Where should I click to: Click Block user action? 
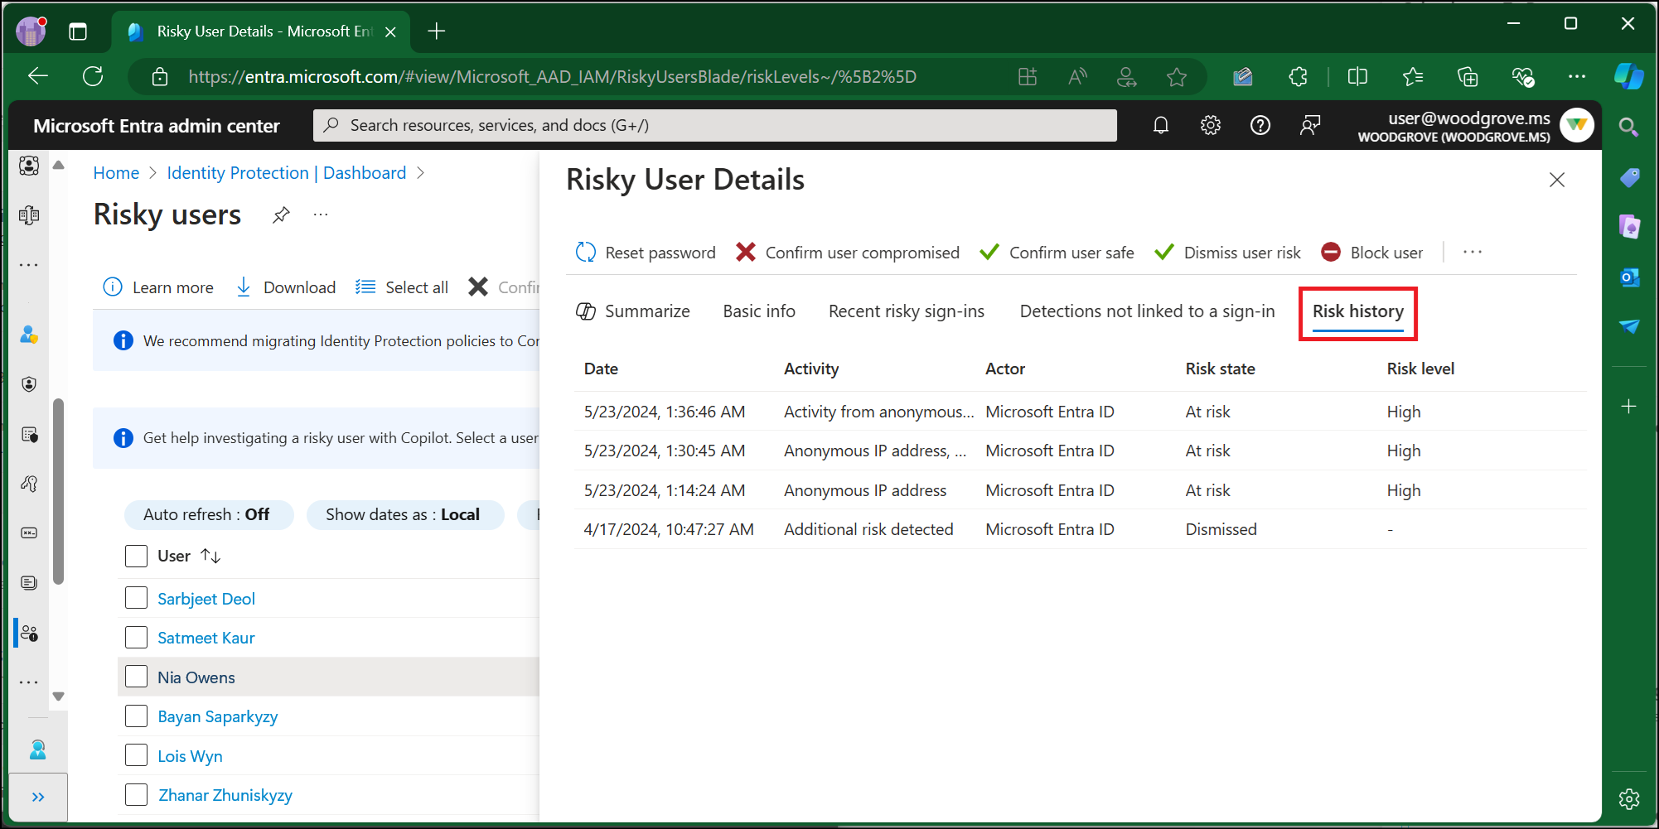tap(1372, 253)
